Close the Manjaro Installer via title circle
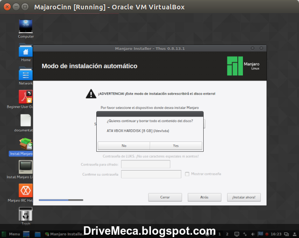This screenshot has height=238, width=299. pos(261,48)
